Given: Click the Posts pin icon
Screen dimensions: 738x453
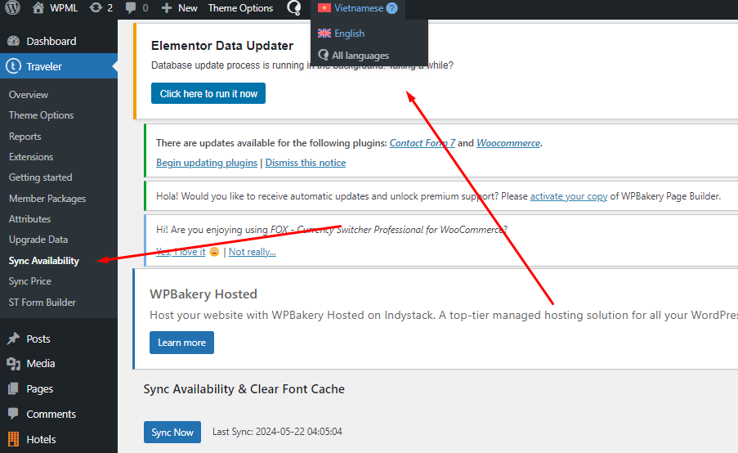Looking at the screenshot, I should coord(14,339).
